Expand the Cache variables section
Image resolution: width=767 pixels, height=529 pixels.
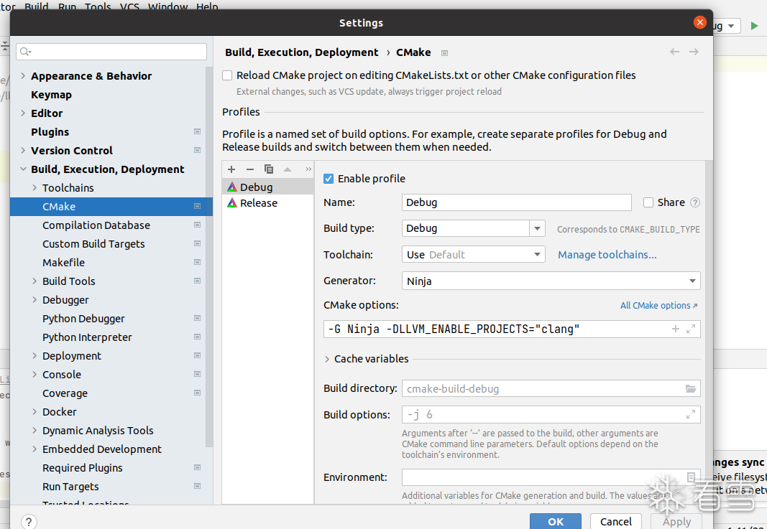pos(328,359)
